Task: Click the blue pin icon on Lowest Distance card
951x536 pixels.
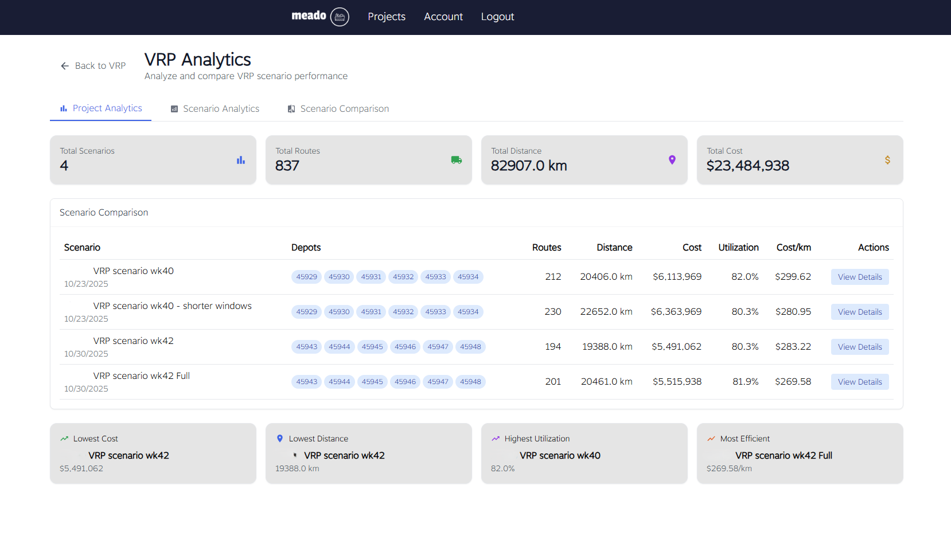Action: point(279,438)
